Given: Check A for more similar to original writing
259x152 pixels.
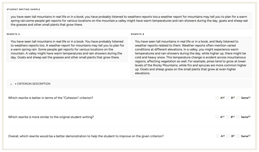Looking at the screenshot, I should [x=217, y=117].
